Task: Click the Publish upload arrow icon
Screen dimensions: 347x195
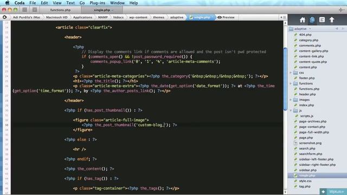Action: [331, 20]
